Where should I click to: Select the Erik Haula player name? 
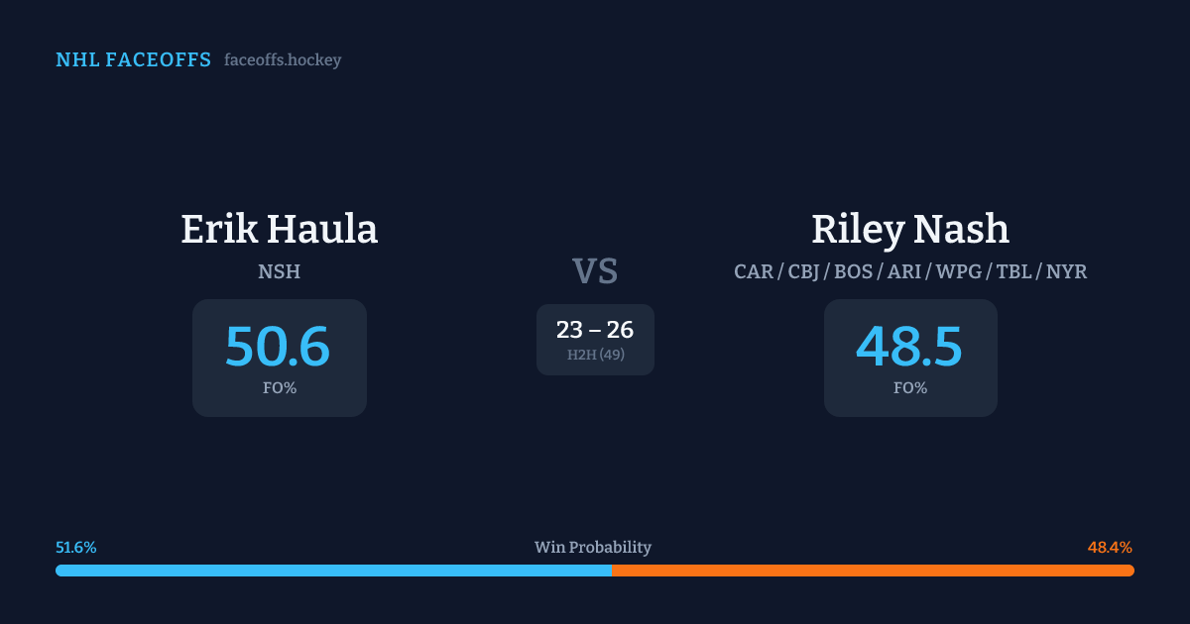click(280, 229)
